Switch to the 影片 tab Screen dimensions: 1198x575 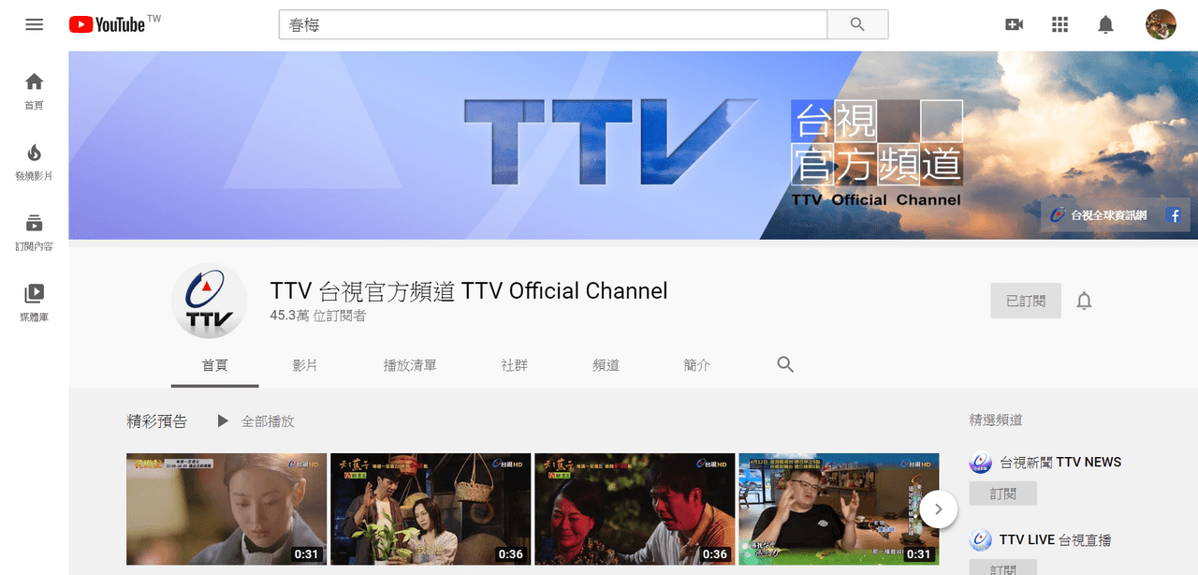[x=305, y=365]
